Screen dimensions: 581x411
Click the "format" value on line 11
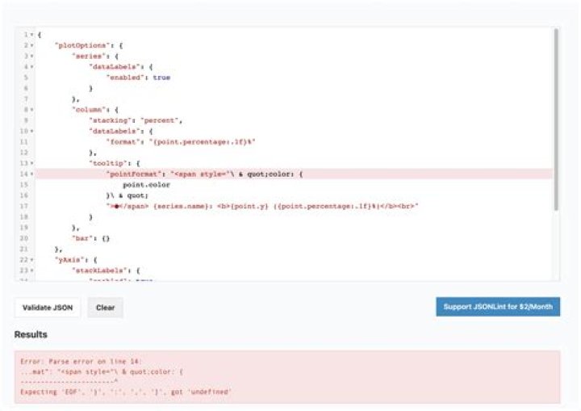point(203,142)
